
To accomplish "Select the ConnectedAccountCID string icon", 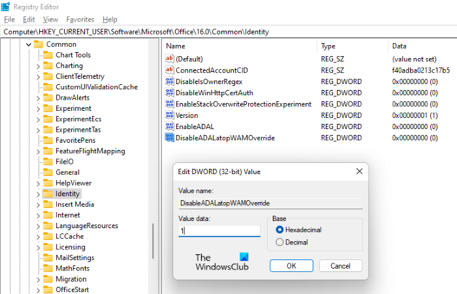I will point(169,70).
